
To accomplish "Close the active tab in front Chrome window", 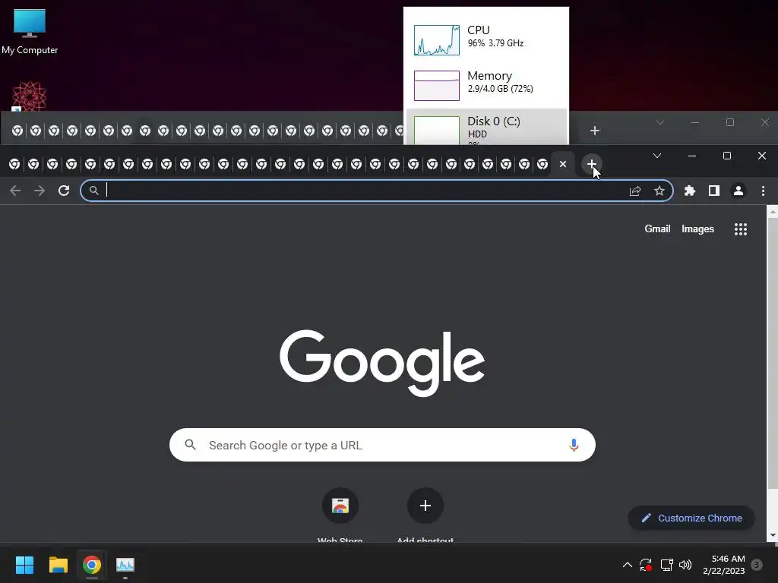I will coord(563,164).
